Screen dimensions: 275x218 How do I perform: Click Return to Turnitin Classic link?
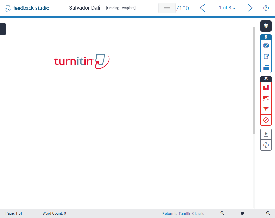tap(183, 214)
